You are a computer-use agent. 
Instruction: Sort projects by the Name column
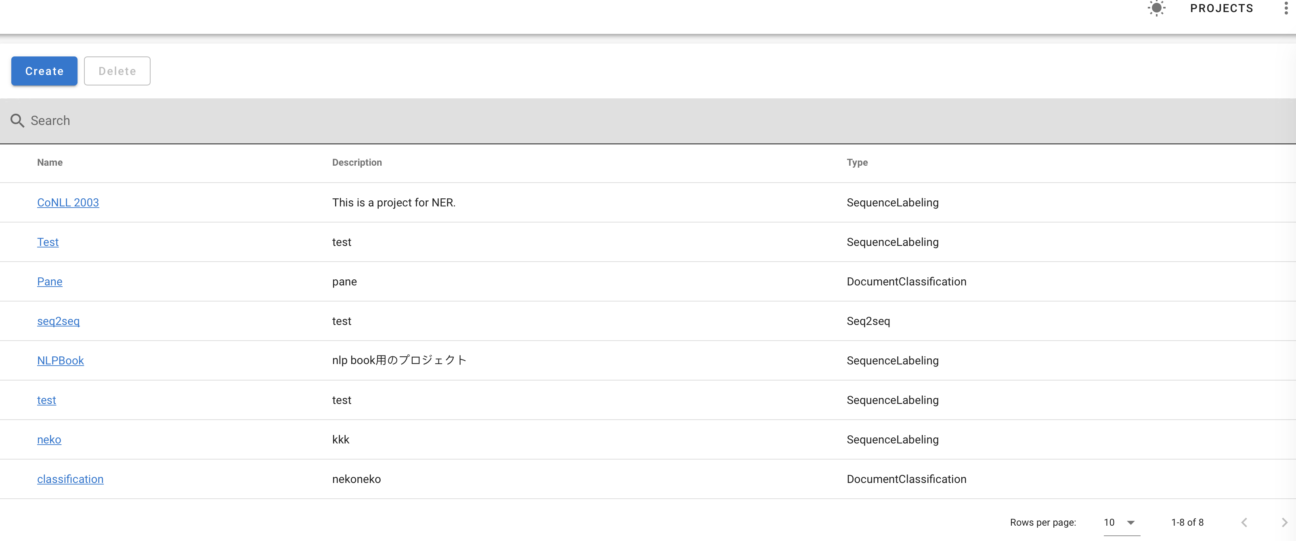click(49, 162)
